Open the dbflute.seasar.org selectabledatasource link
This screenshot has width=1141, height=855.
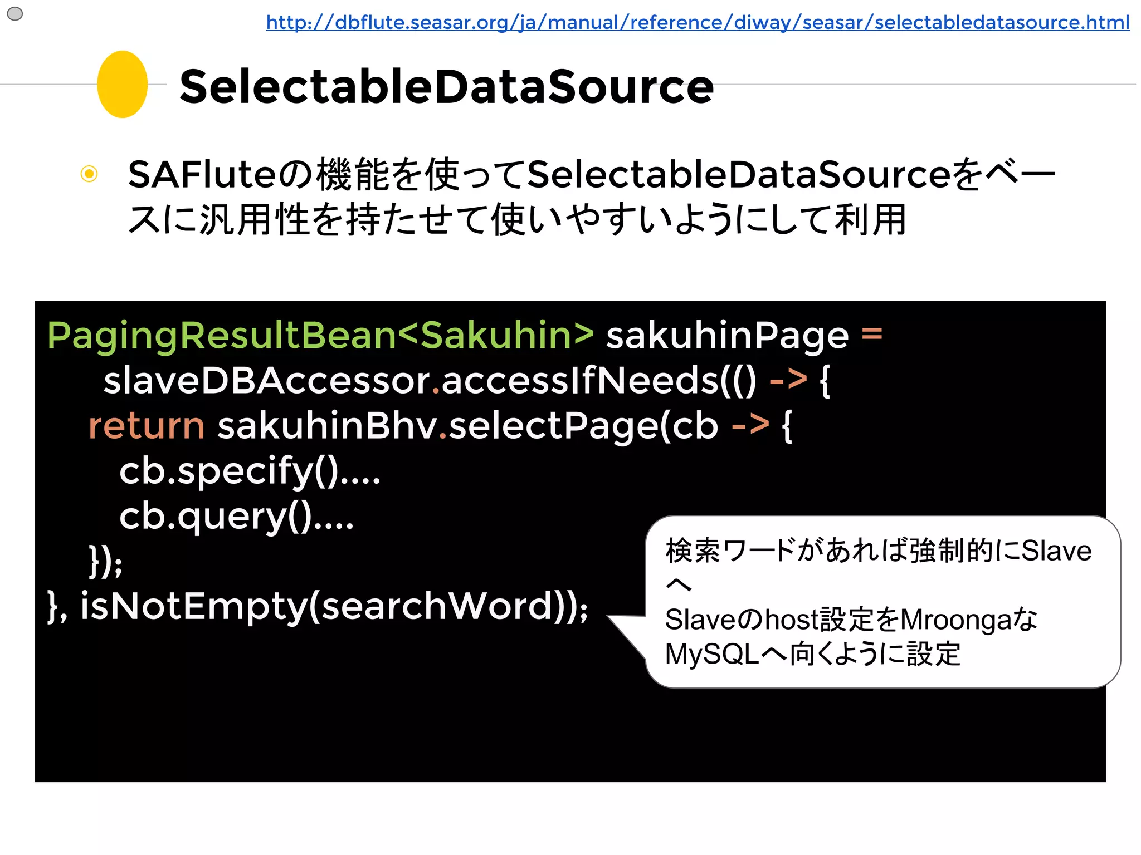(698, 22)
